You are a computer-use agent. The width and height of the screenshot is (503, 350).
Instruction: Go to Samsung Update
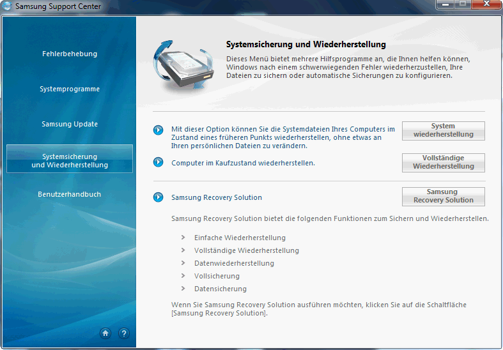70,124
